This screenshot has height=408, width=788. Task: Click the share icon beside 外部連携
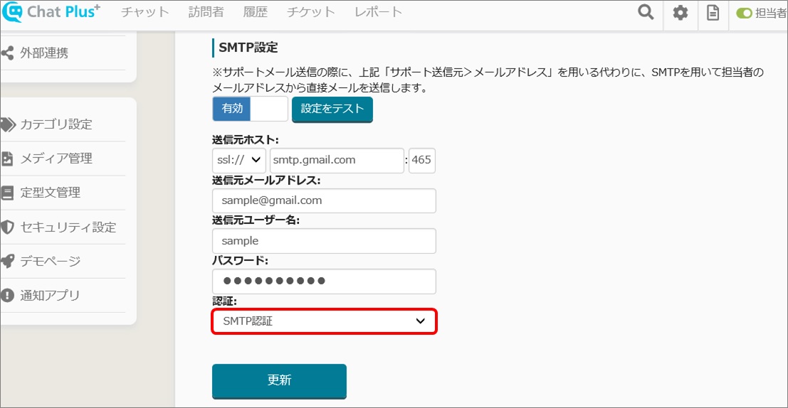point(7,53)
